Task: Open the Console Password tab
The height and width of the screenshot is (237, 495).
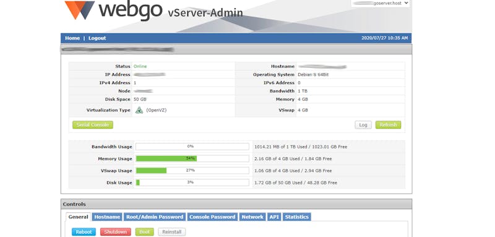Action: (x=212, y=217)
